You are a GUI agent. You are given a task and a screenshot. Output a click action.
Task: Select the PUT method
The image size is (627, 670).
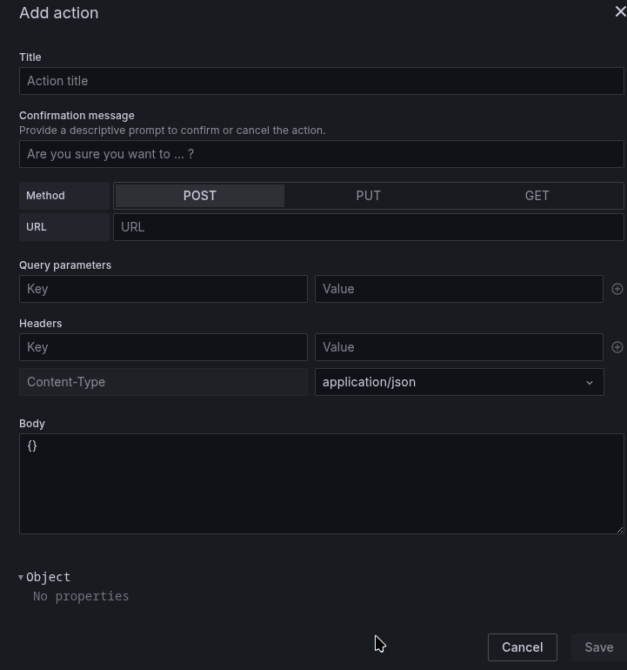pos(368,196)
